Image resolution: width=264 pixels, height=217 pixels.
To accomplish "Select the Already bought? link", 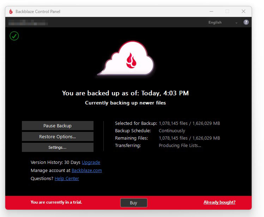I will click(x=219, y=202).
